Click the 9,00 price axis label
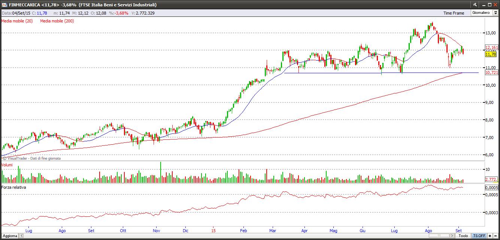 tap(490, 102)
